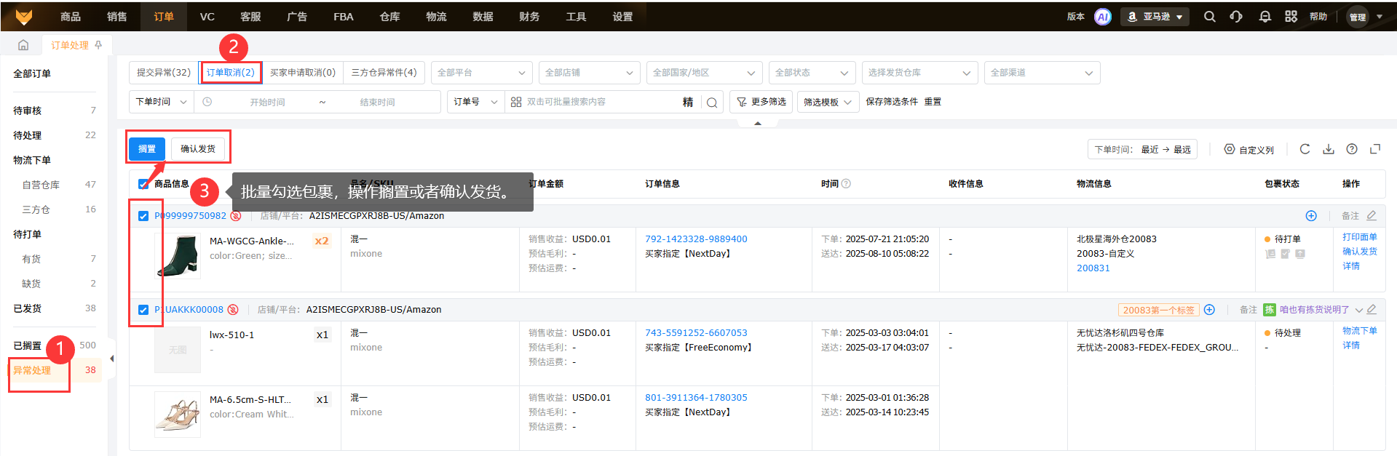Click the green ankle boot thumbnail
The image size is (1397, 456).
point(178,256)
